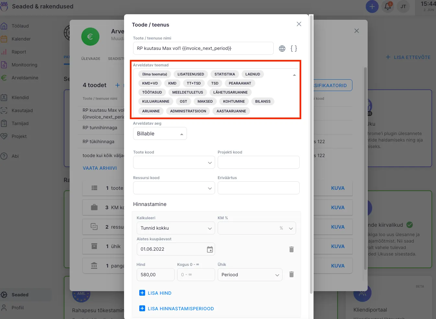The width and height of the screenshot is (436, 319).
Task: Click LISA HINNASTAMISPERIOOD button
Action: click(x=177, y=309)
